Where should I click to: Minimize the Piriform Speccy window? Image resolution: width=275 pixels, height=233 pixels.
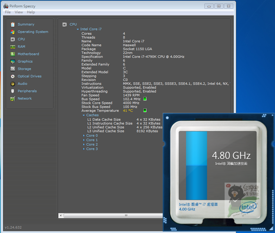pyautogui.click(x=209, y=6)
